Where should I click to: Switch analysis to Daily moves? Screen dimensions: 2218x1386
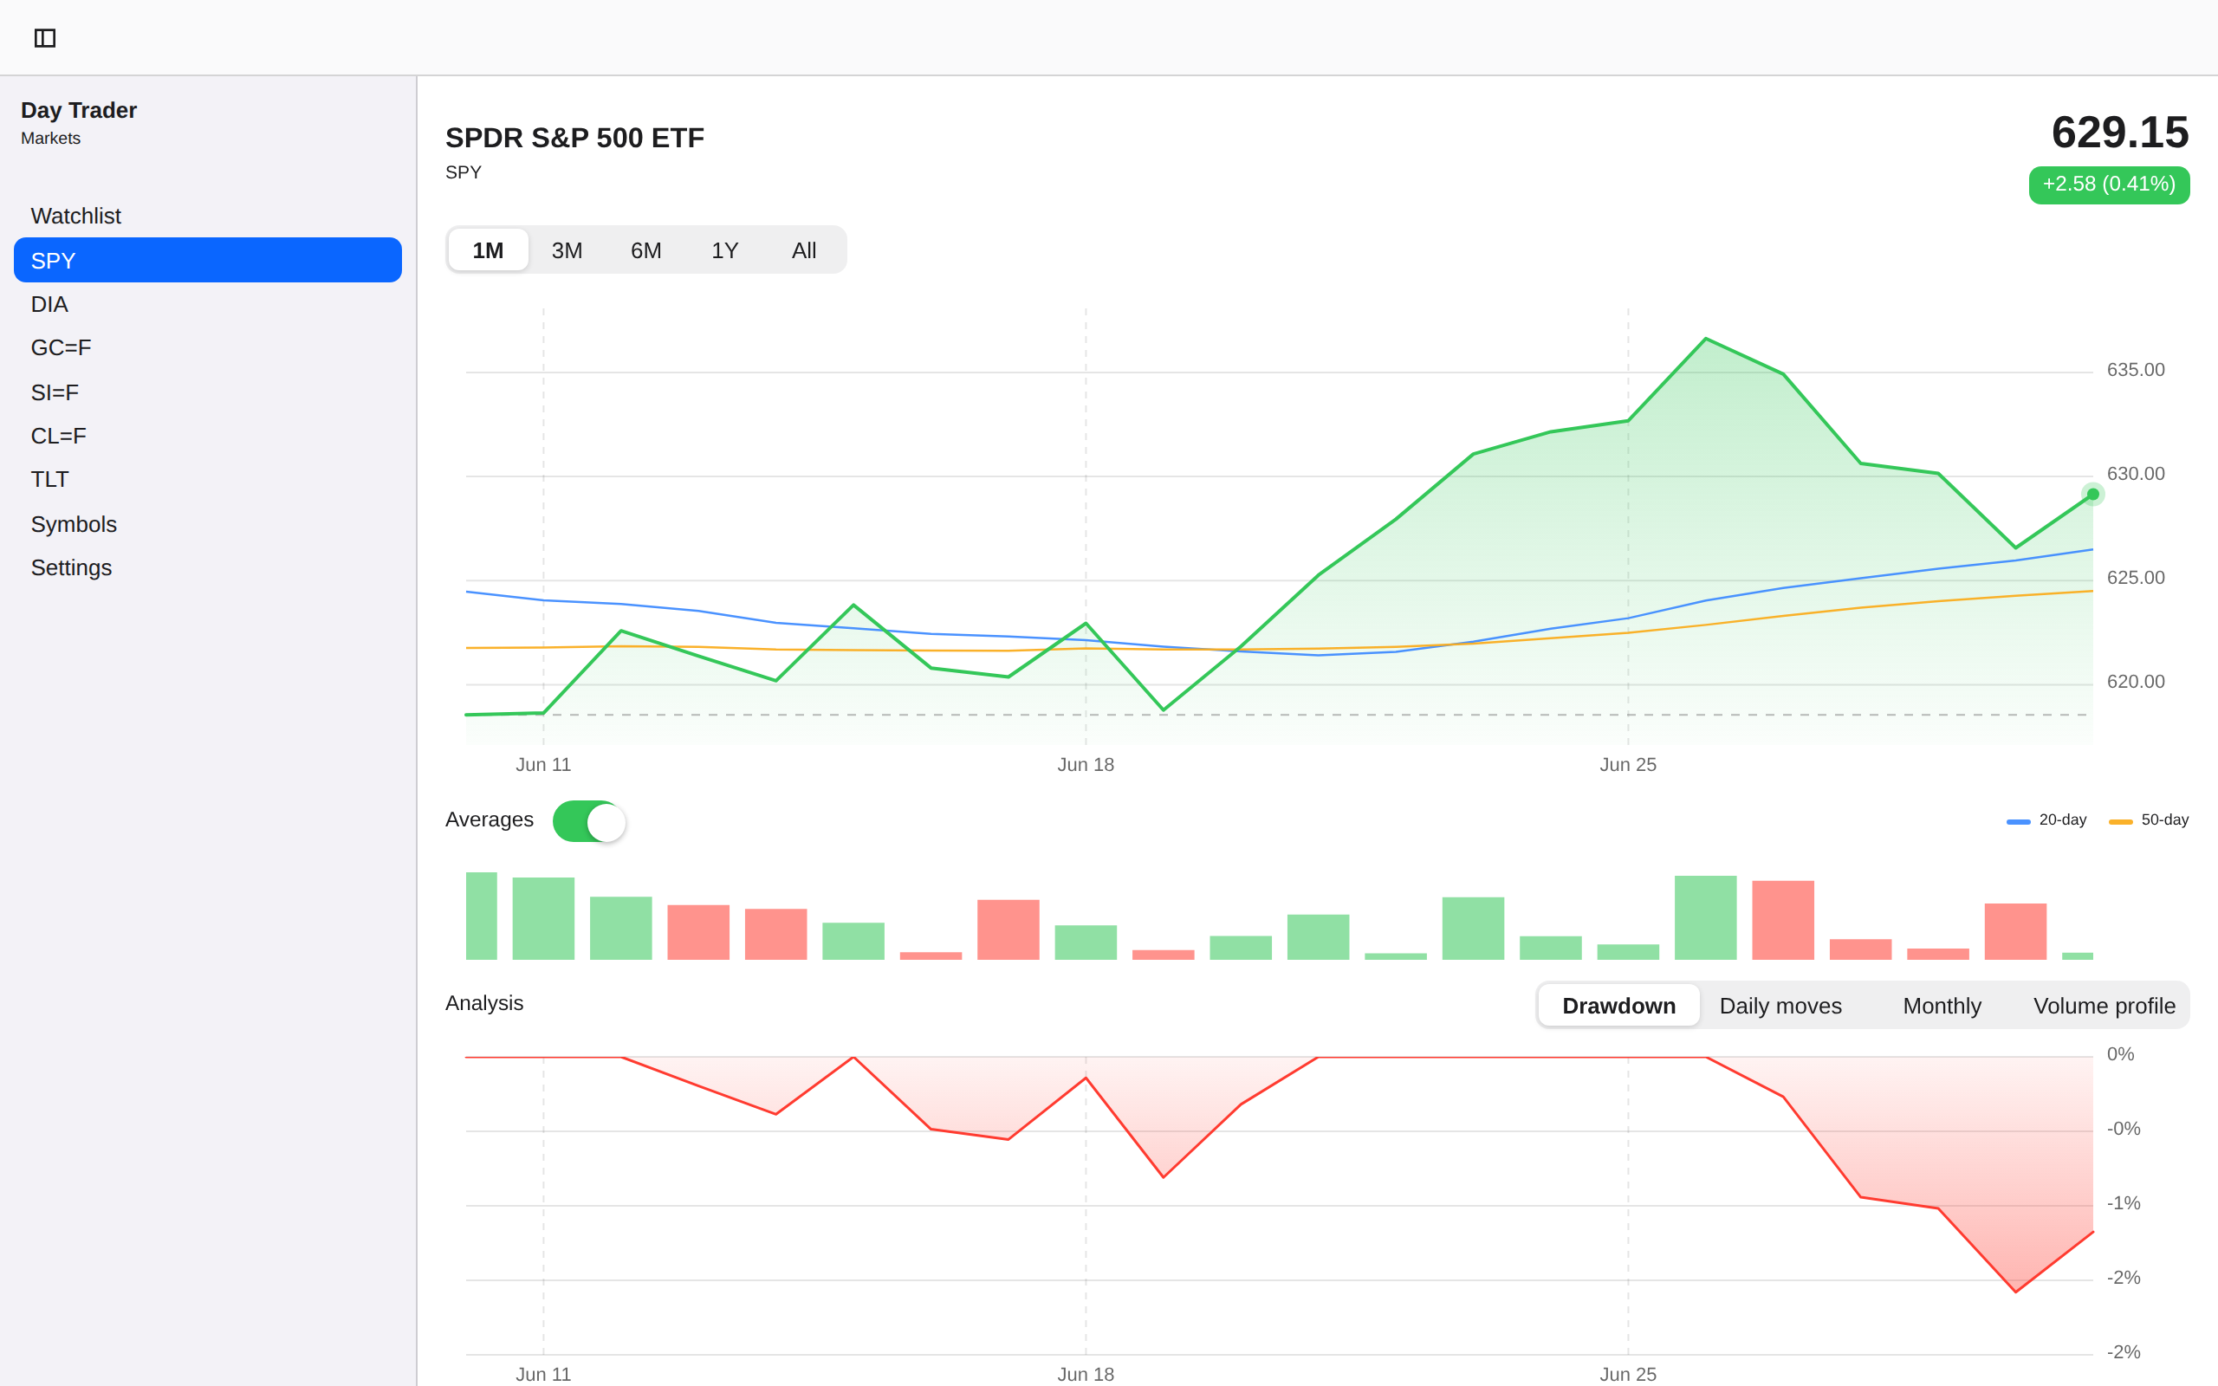pos(1780,1006)
